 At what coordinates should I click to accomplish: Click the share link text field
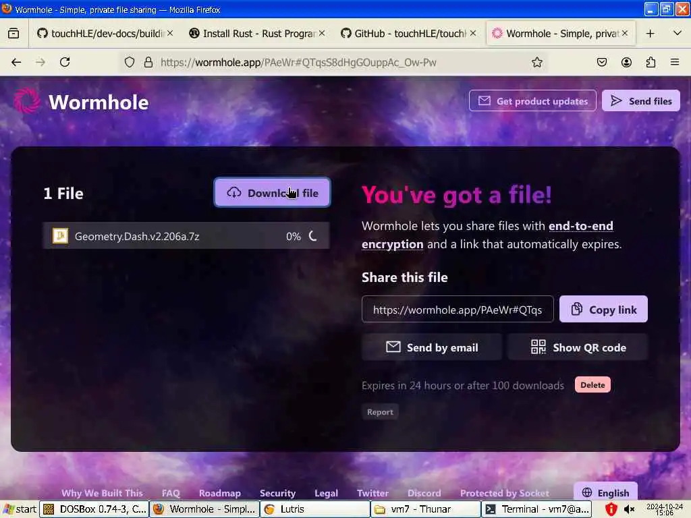458,309
